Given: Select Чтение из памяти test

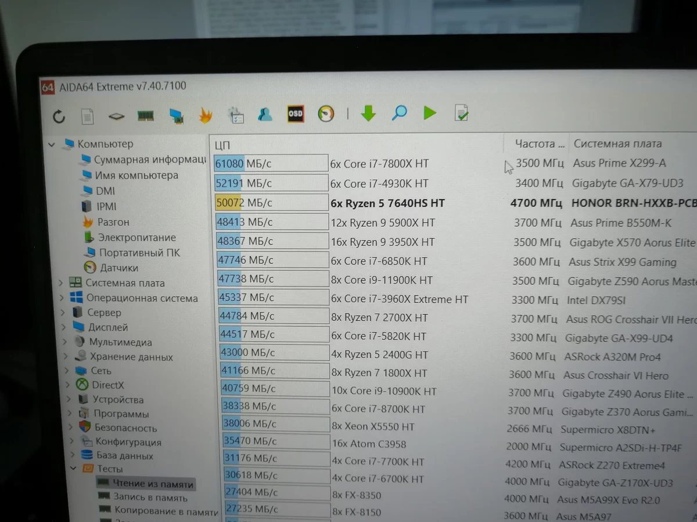Looking at the screenshot, I should (x=153, y=484).
